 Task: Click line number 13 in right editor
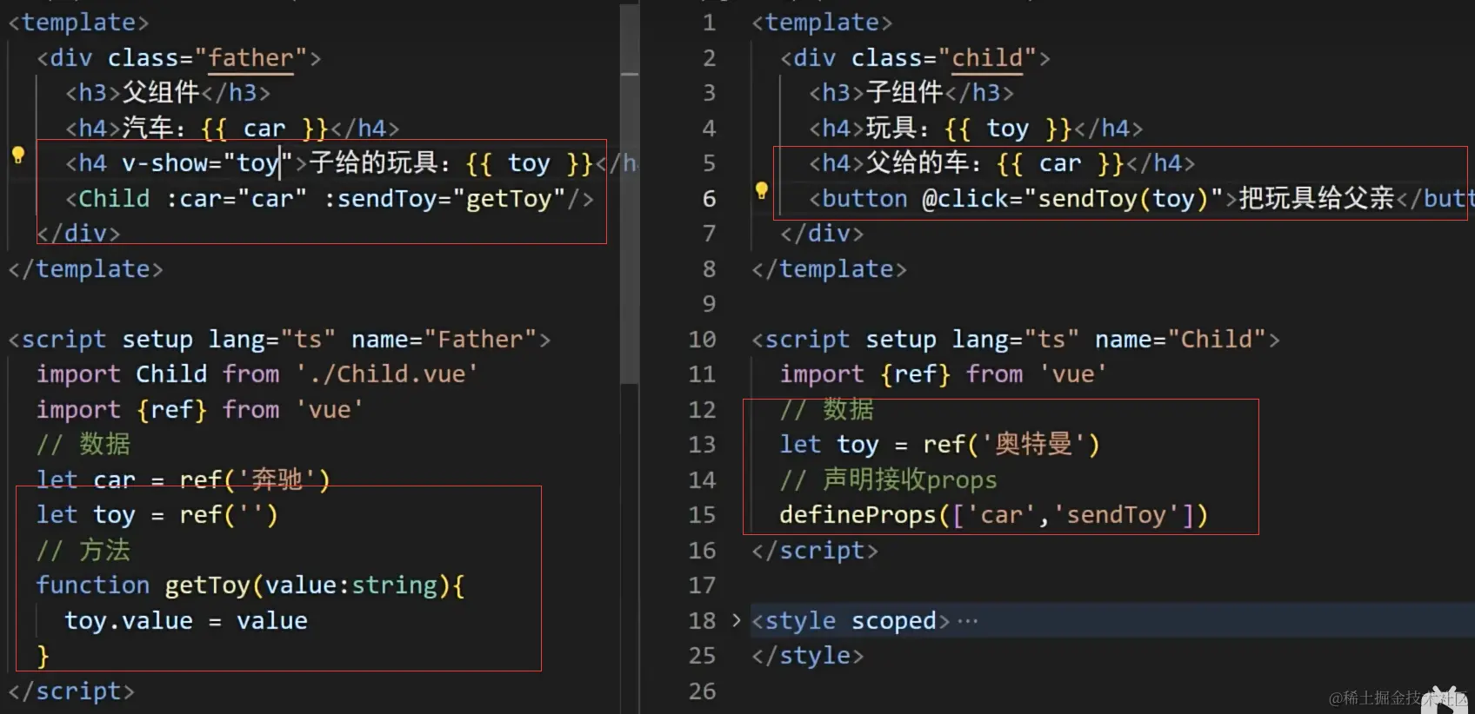[x=702, y=445]
